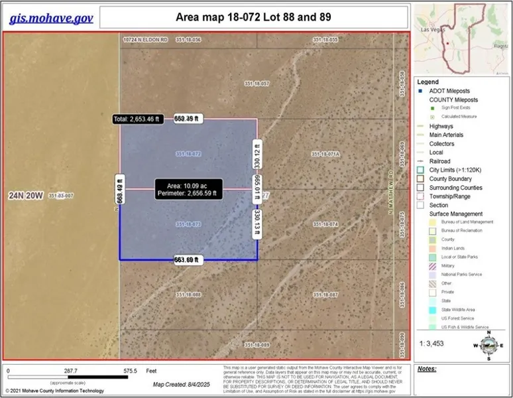Click the City Limits legend box
513x398 pixels.
click(420, 170)
